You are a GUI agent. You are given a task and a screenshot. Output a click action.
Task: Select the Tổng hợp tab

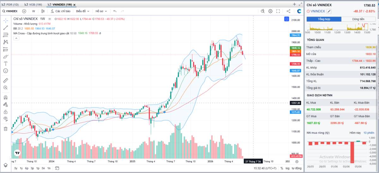324,19
